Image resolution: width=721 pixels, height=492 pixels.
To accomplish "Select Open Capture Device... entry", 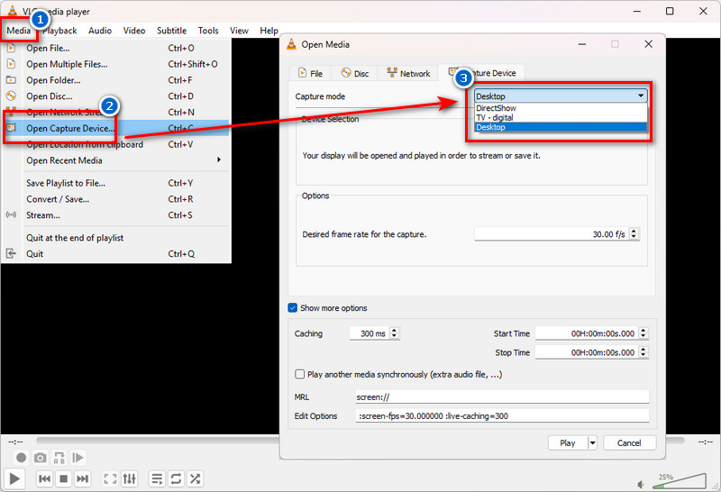I will (116, 128).
